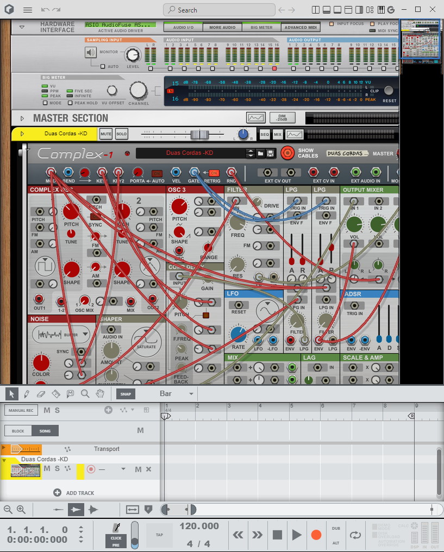Click into the Search field
This screenshot has width=444, height=552.
220,10
